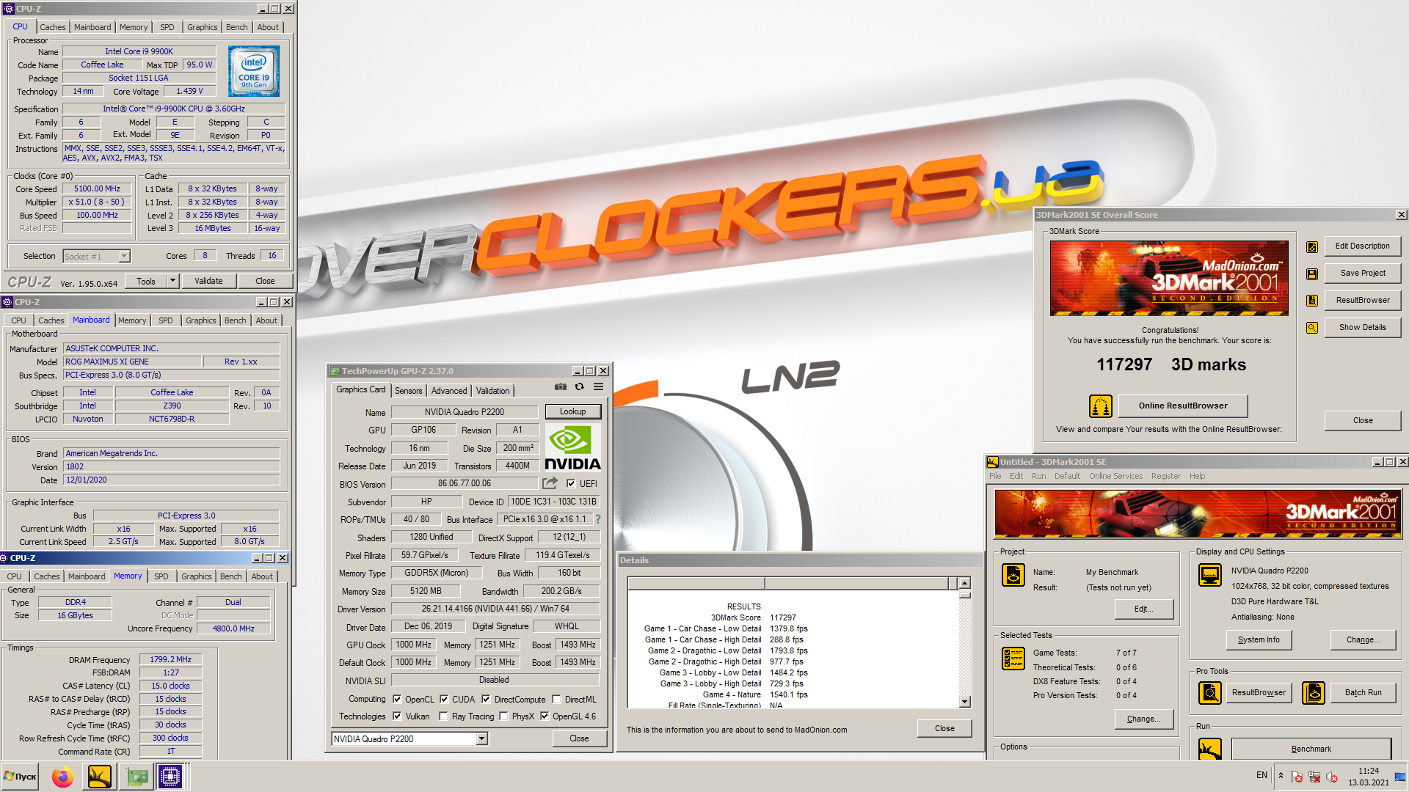Open the Help menu in 3DMark2001
This screenshot has height=792, width=1409.
coord(1197,476)
